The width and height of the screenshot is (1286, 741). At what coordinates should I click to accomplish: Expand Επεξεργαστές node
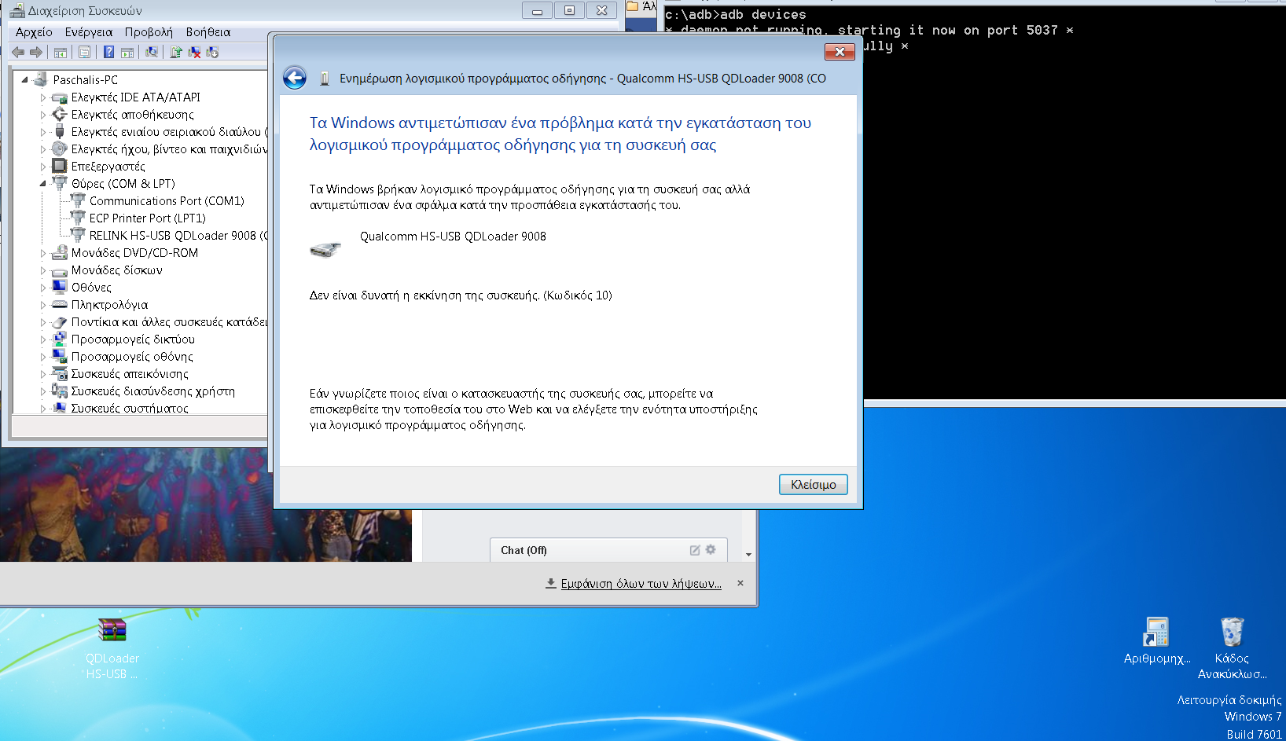click(x=43, y=167)
